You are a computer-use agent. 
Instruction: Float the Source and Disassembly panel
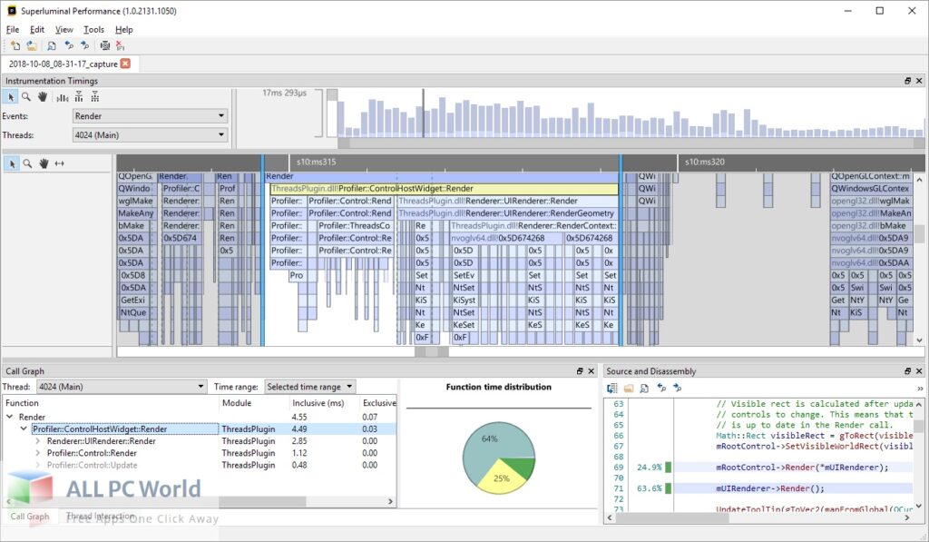[x=907, y=371]
